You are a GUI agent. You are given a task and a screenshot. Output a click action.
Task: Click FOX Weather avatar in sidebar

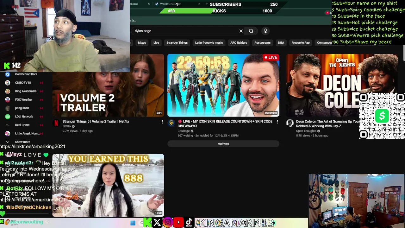point(8,99)
